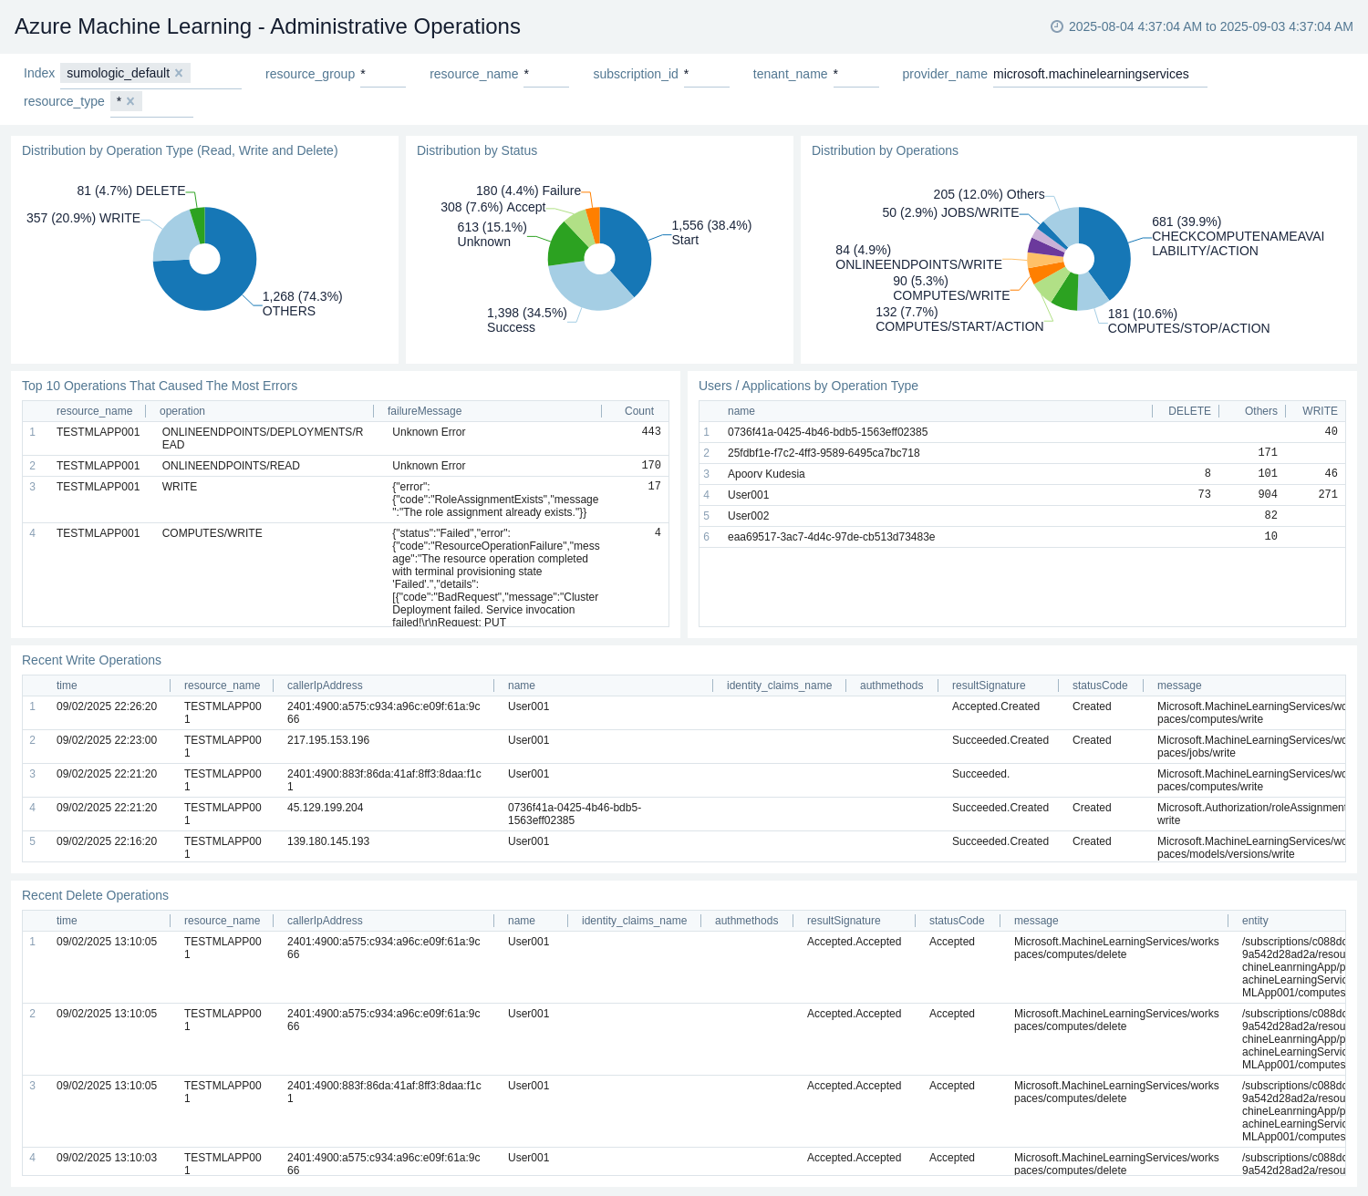
Task: Edit the tenant_name filter field
Action: pyautogui.click(x=856, y=75)
